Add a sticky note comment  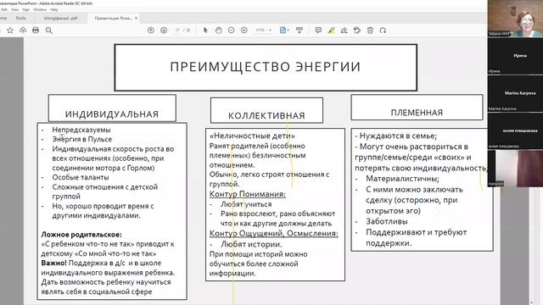coord(318,30)
